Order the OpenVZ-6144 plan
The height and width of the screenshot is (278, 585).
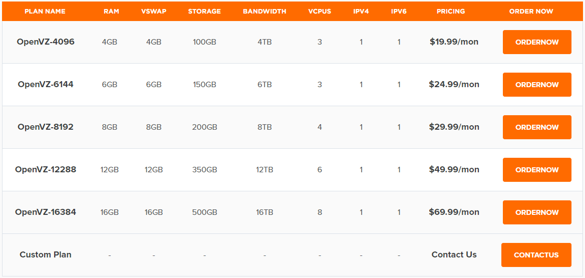coord(537,85)
